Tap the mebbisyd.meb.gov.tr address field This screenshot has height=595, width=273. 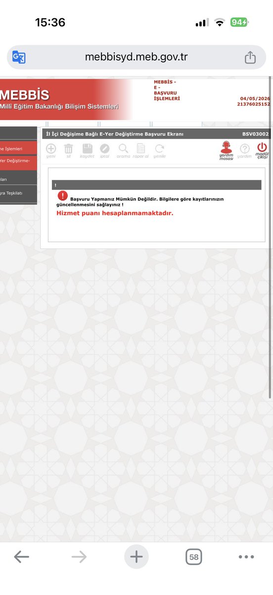(136, 57)
